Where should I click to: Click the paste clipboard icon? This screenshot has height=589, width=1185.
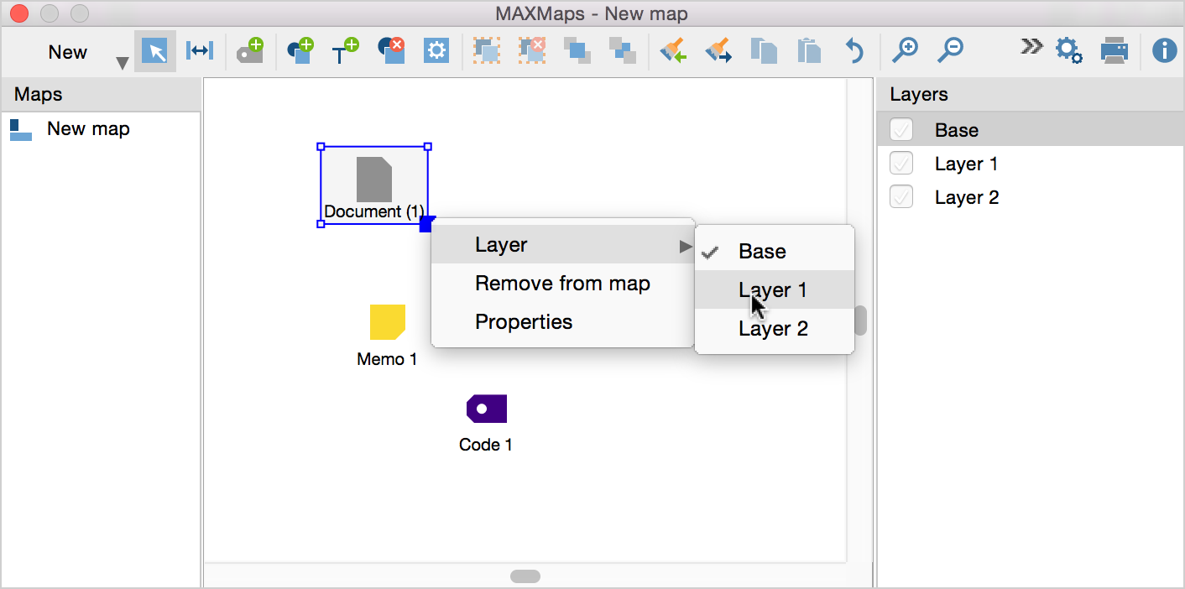[x=809, y=51]
